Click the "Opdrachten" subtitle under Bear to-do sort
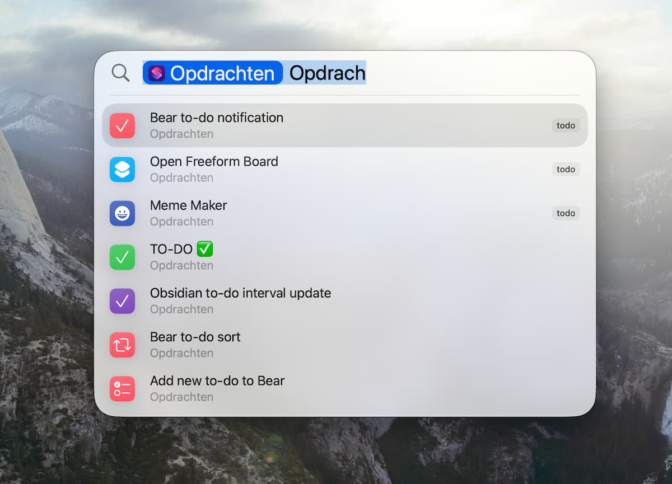672x484 pixels. pos(181,354)
